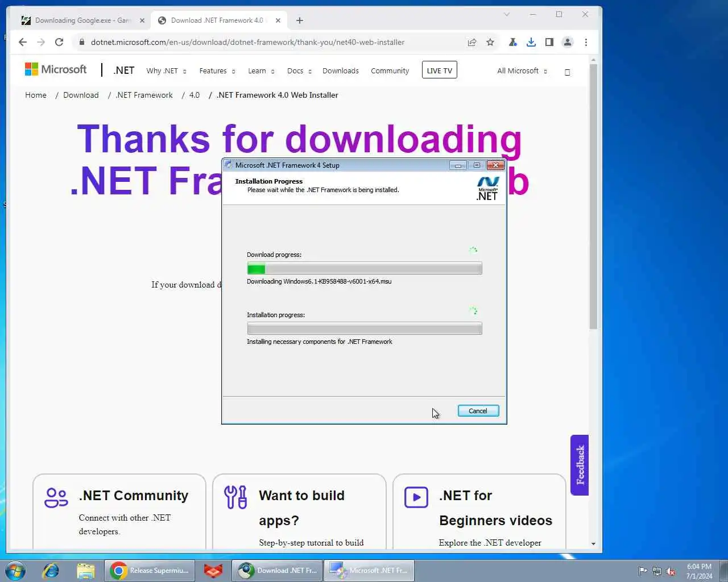This screenshot has width=728, height=582.
Task: Switch to Downloading Google.exe tab
Action: 82,20
